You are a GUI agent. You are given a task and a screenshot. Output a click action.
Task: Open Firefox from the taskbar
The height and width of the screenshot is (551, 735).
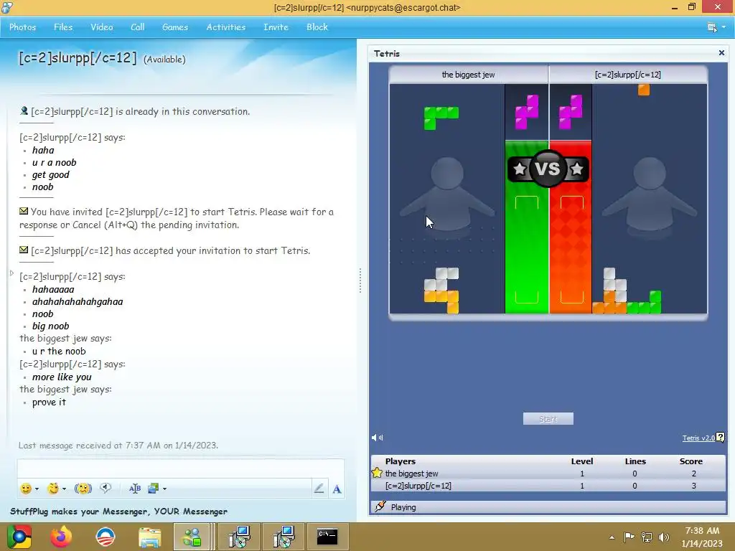(x=62, y=537)
